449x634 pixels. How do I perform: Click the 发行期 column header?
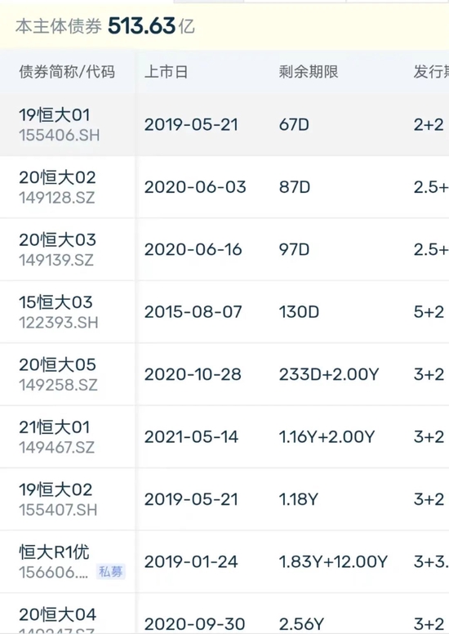point(431,72)
